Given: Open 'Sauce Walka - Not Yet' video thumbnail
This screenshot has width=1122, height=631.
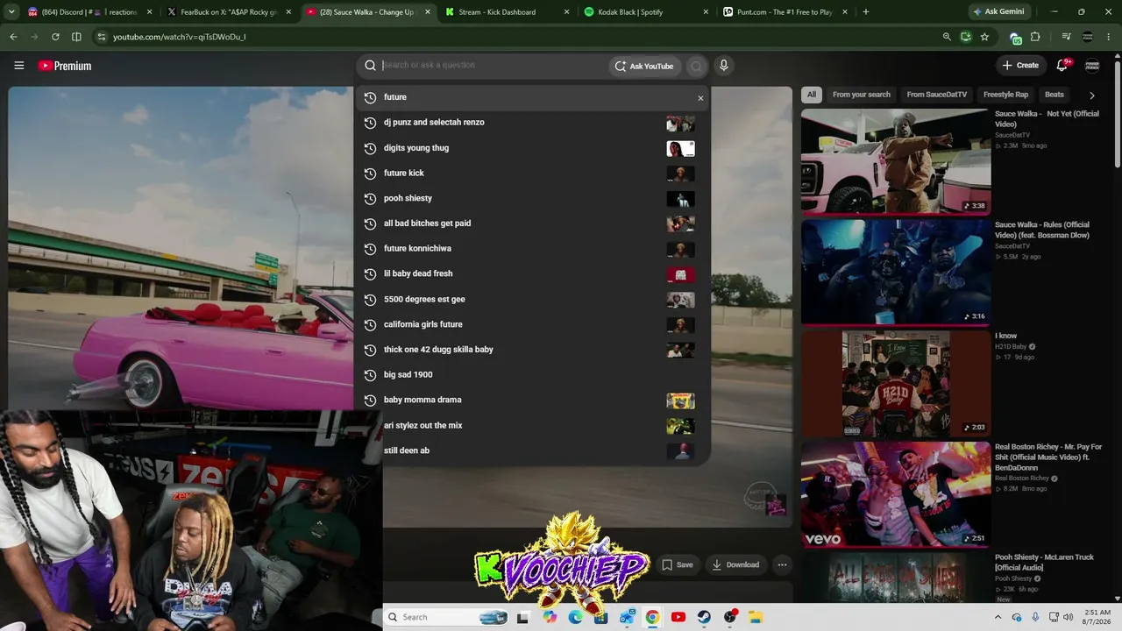Looking at the screenshot, I should 896,161.
